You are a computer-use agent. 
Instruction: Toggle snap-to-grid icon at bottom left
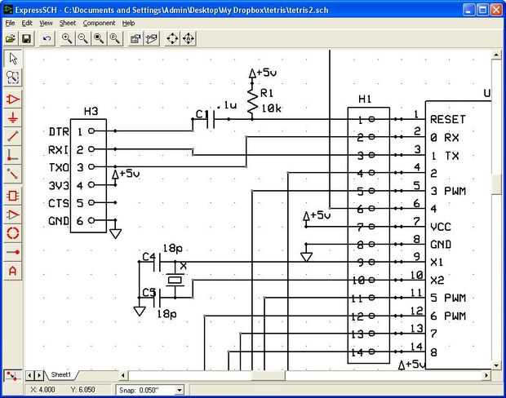coord(12,376)
